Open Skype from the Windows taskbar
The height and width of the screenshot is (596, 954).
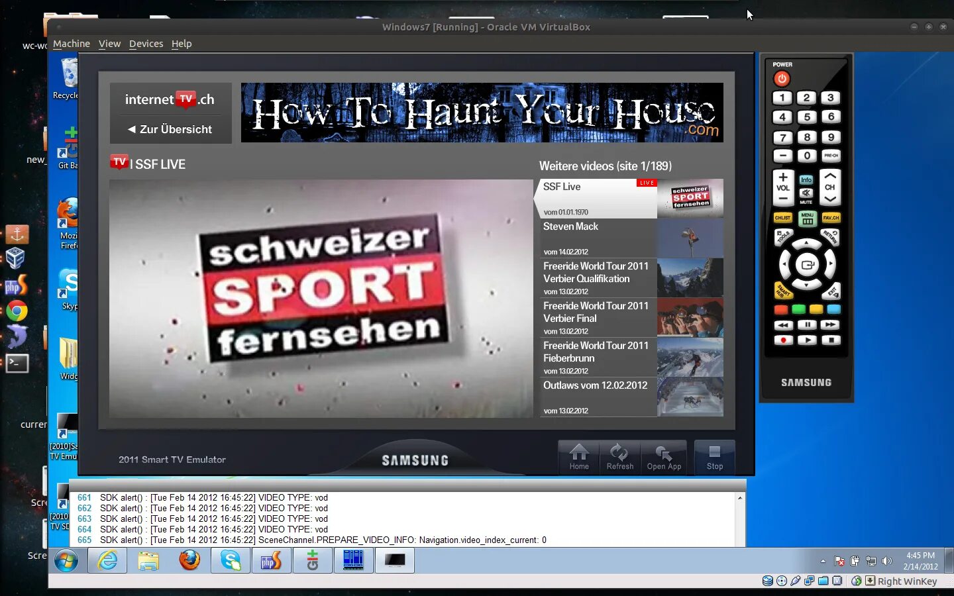point(231,561)
